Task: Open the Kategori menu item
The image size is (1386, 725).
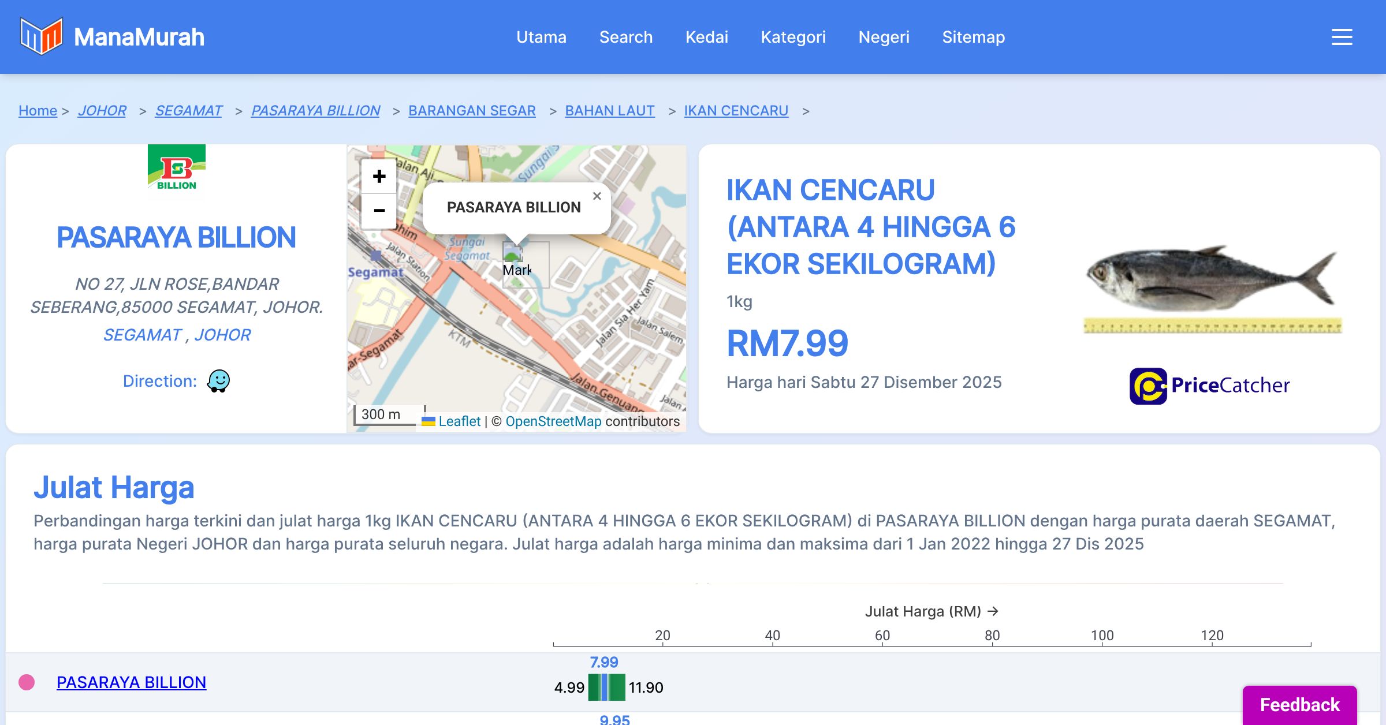Action: click(x=793, y=37)
